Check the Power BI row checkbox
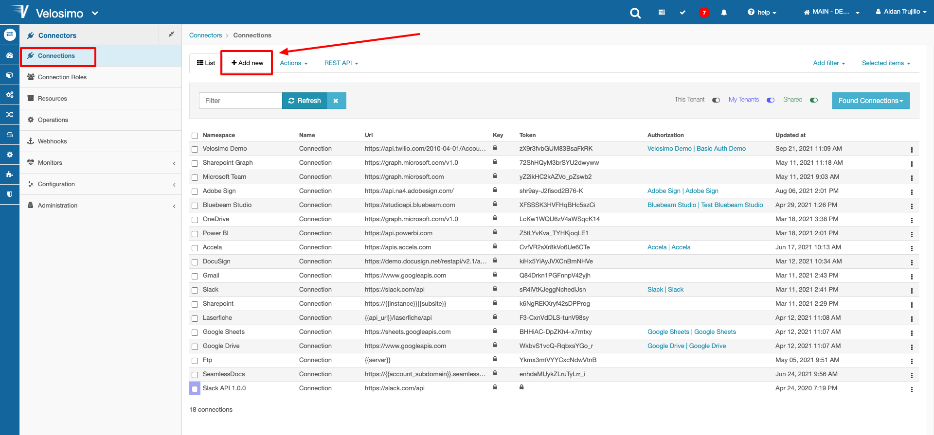This screenshot has height=435, width=934. pos(195,234)
